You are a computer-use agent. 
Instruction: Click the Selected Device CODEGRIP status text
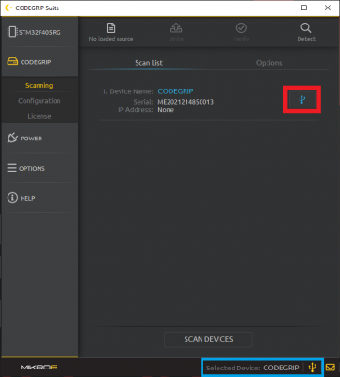point(252,368)
